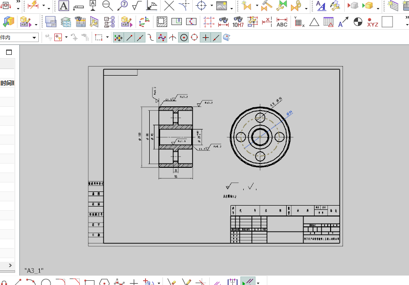409x285 pixels.
Task: Click the Feature Control Frame tool
Action: click(x=78, y=7)
